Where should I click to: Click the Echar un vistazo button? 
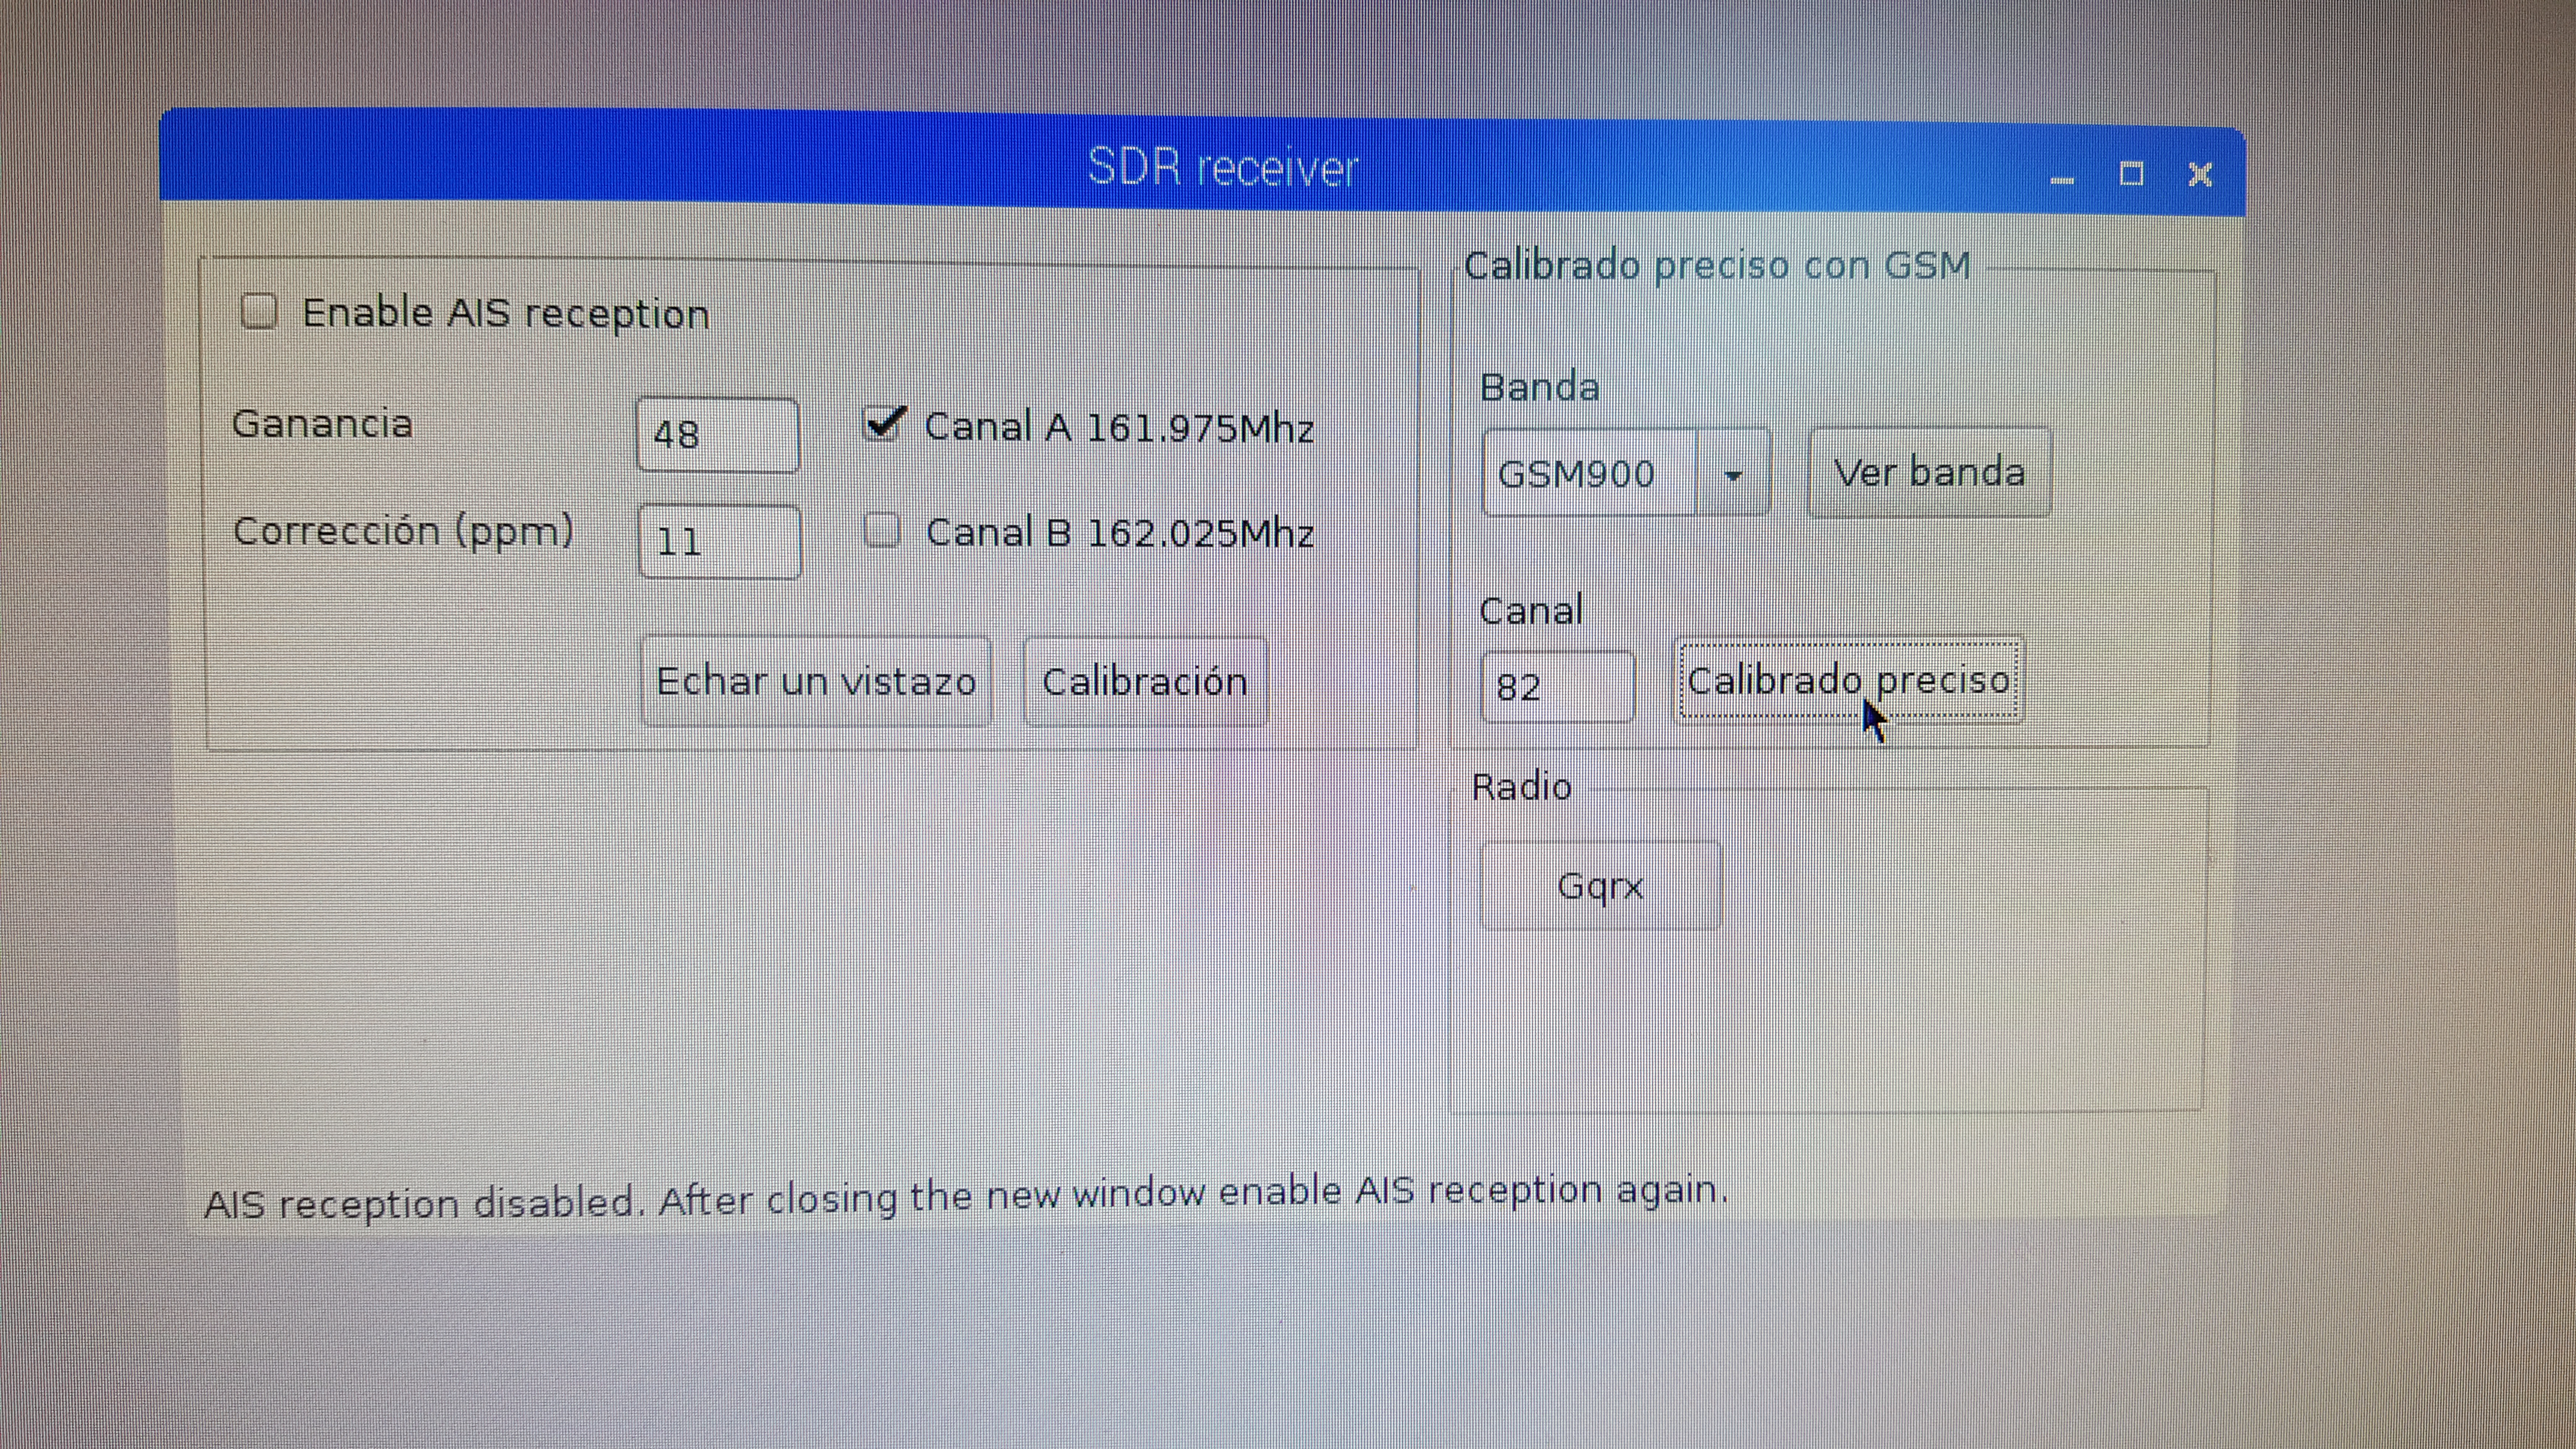click(x=816, y=682)
